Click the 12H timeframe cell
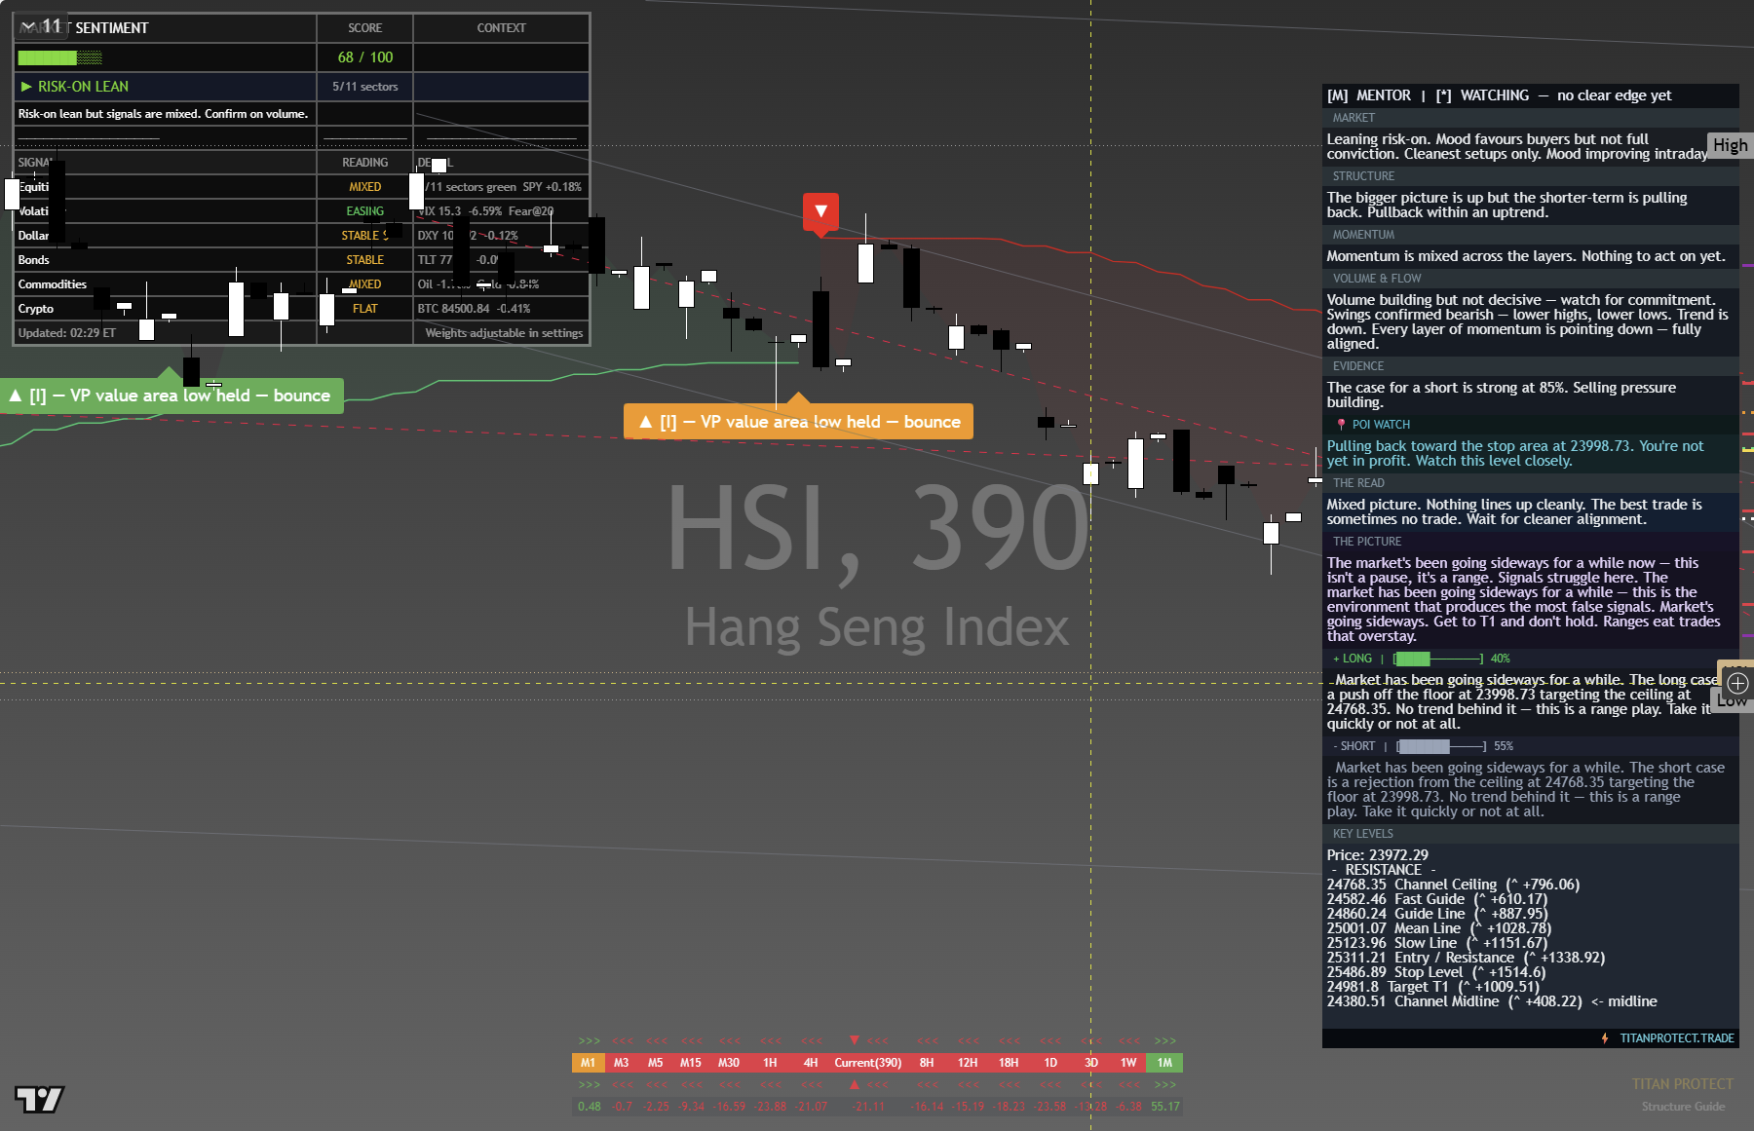 968,1063
